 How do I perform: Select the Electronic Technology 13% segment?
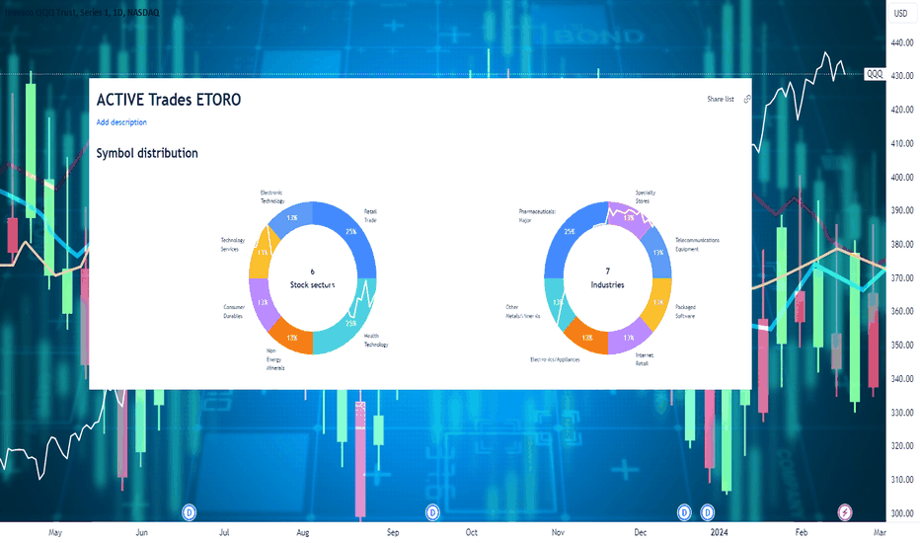pyautogui.click(x=292, y=218)
